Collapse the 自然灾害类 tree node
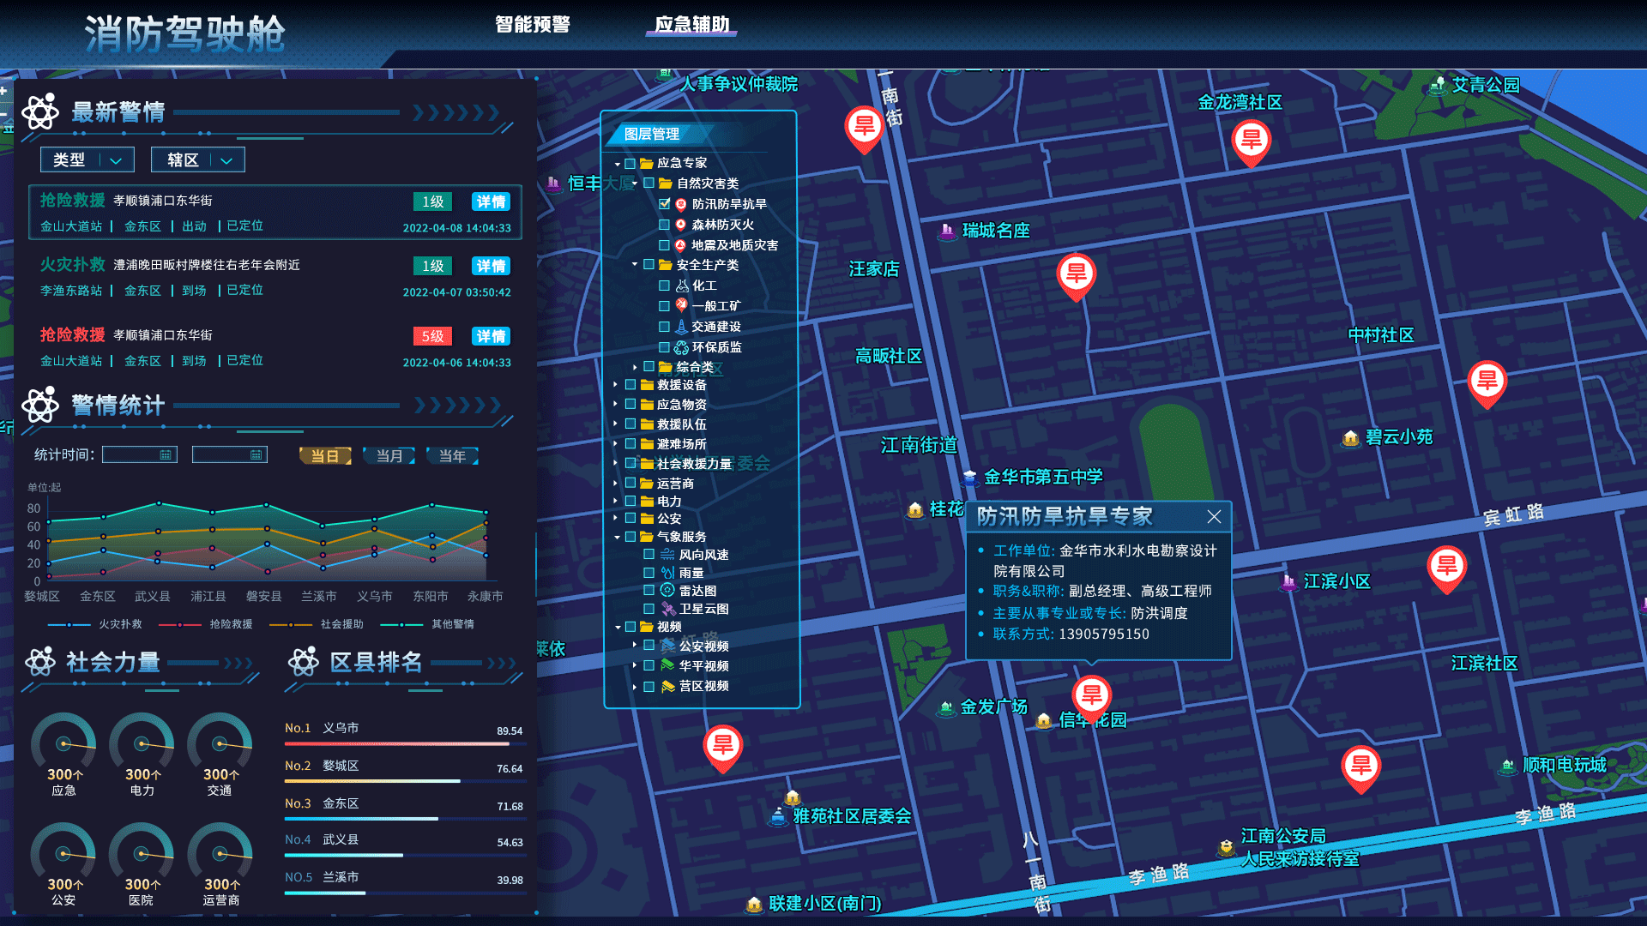1647x926 pixels. 633,183
